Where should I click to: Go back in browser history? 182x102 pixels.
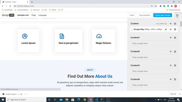click(3, 6)
